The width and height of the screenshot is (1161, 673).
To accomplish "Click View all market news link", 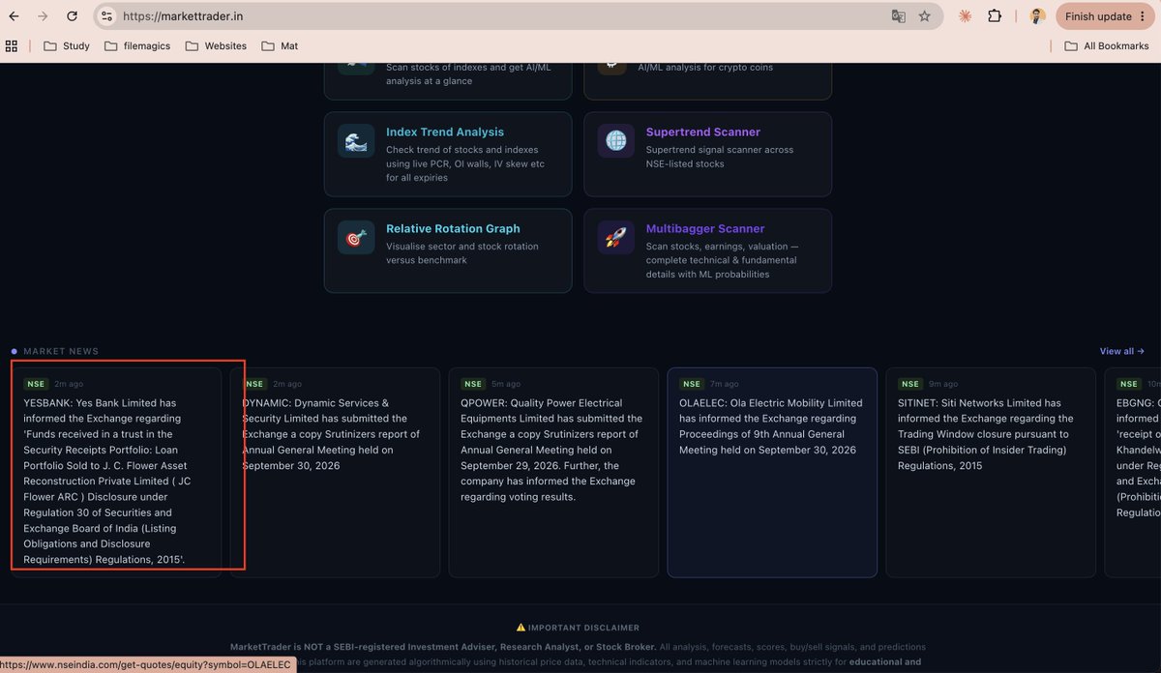I will [x=1122, y=351].
